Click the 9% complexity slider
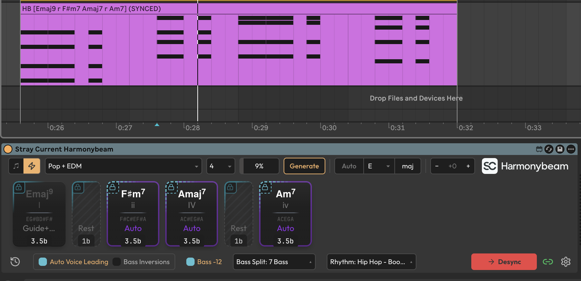 [259, 166]
